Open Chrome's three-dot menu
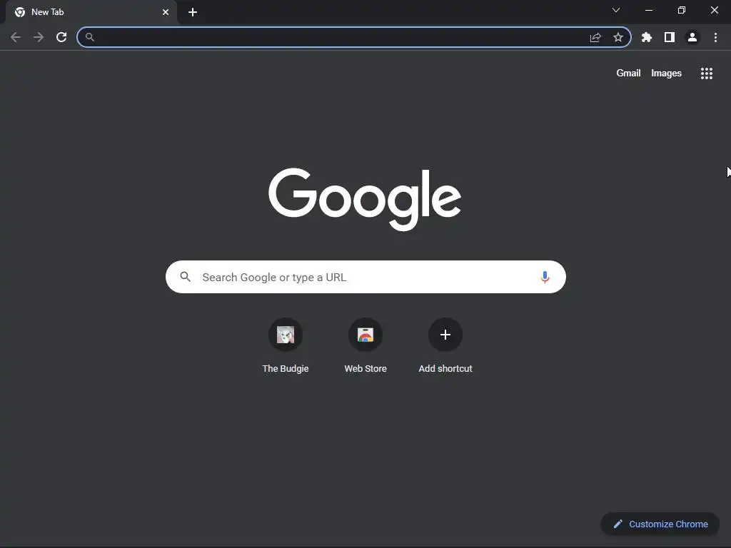The width and height of the screenshot is (731, 548). click(715, 37)
